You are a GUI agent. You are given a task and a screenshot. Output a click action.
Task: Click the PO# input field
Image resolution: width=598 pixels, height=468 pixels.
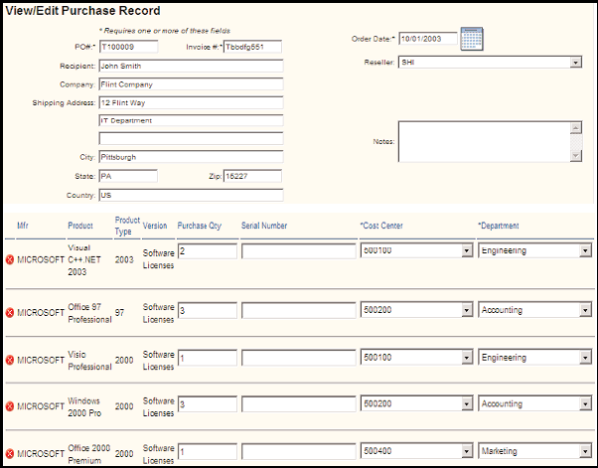128,47
